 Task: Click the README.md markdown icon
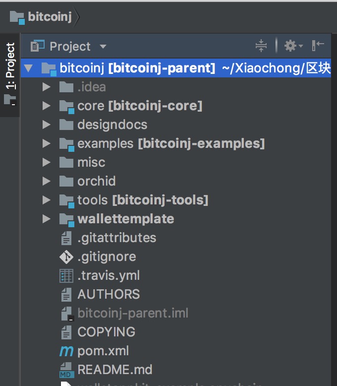66,370
